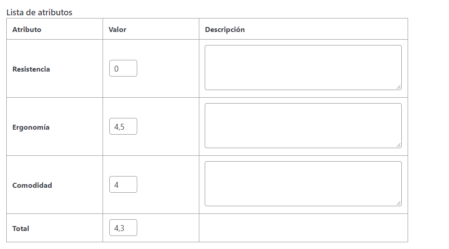Focus the Ergonomía value field showing 4,5
449x249 pixels.
click(123, 127)
